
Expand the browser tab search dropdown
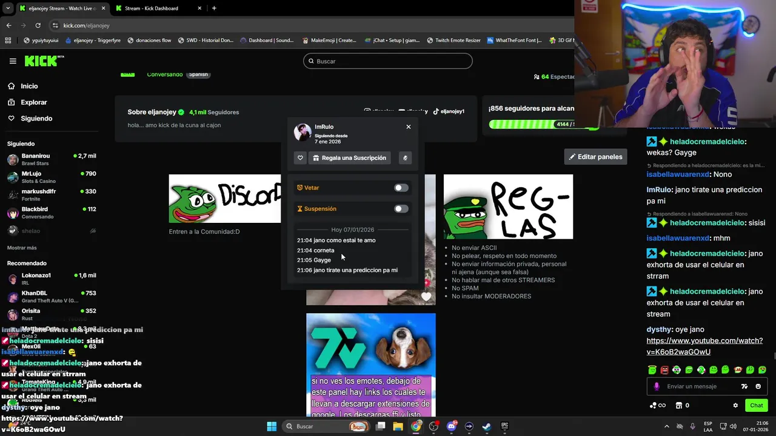[7, 8]
